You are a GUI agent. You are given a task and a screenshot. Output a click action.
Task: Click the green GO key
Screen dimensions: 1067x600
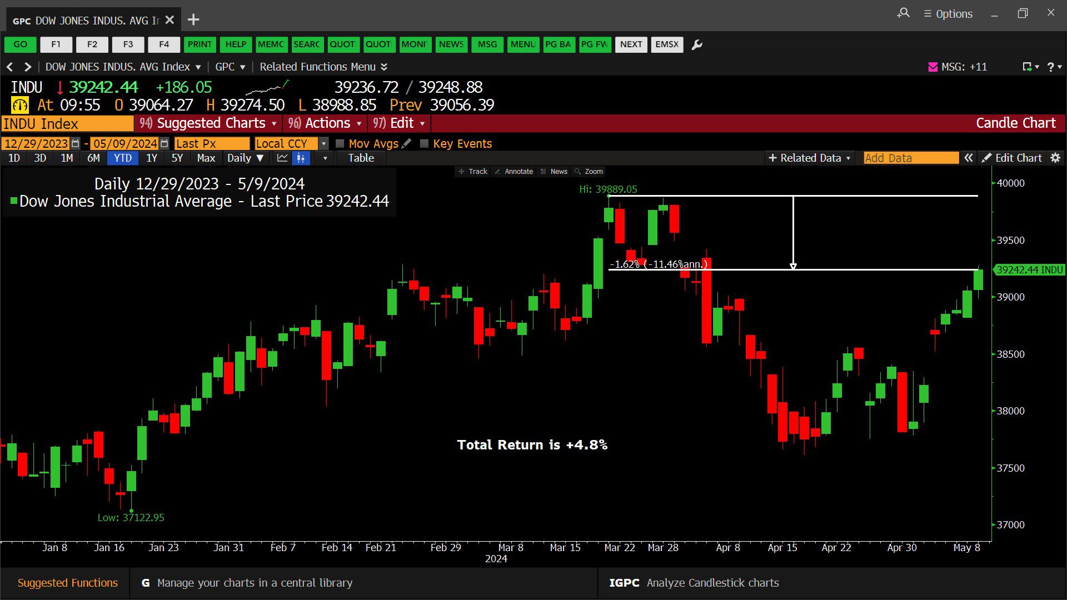[21, 44]
